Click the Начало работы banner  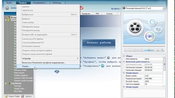tap(99, 42)
